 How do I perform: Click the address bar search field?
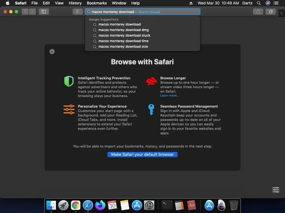pos(142,12)
